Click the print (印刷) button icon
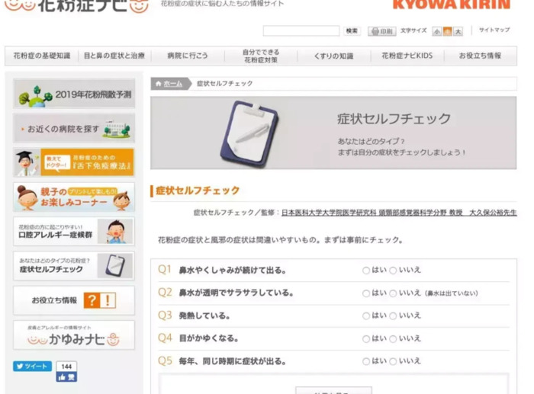This screenshot has width=534, height=394. [375, 31]
